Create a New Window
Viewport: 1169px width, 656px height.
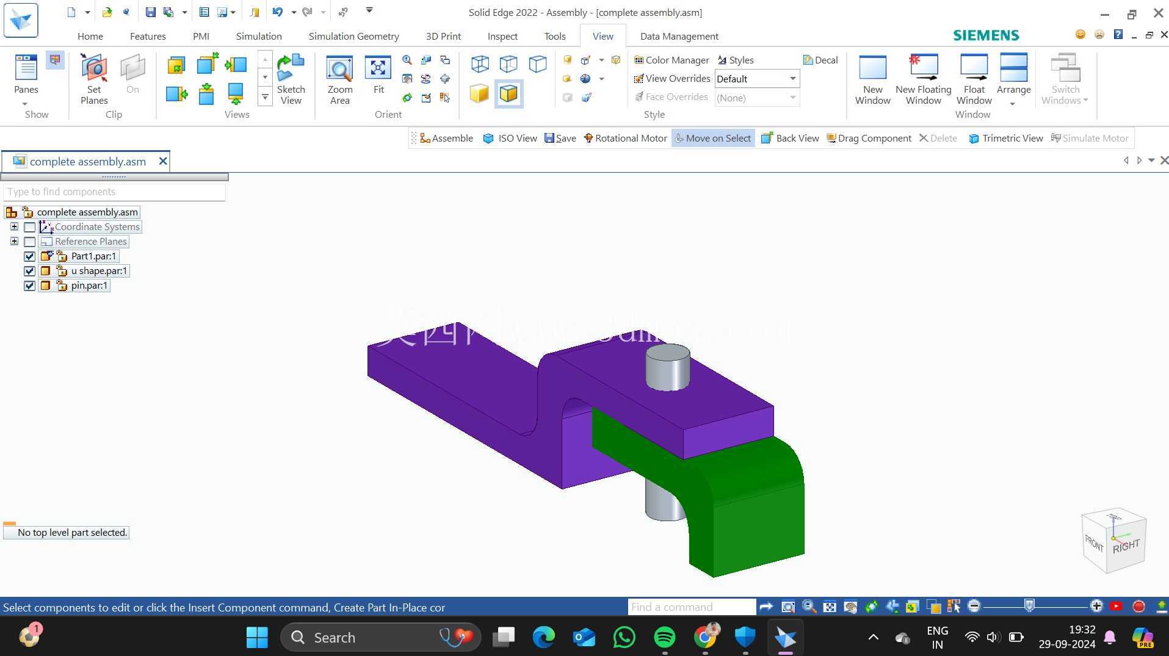[872, 79]
